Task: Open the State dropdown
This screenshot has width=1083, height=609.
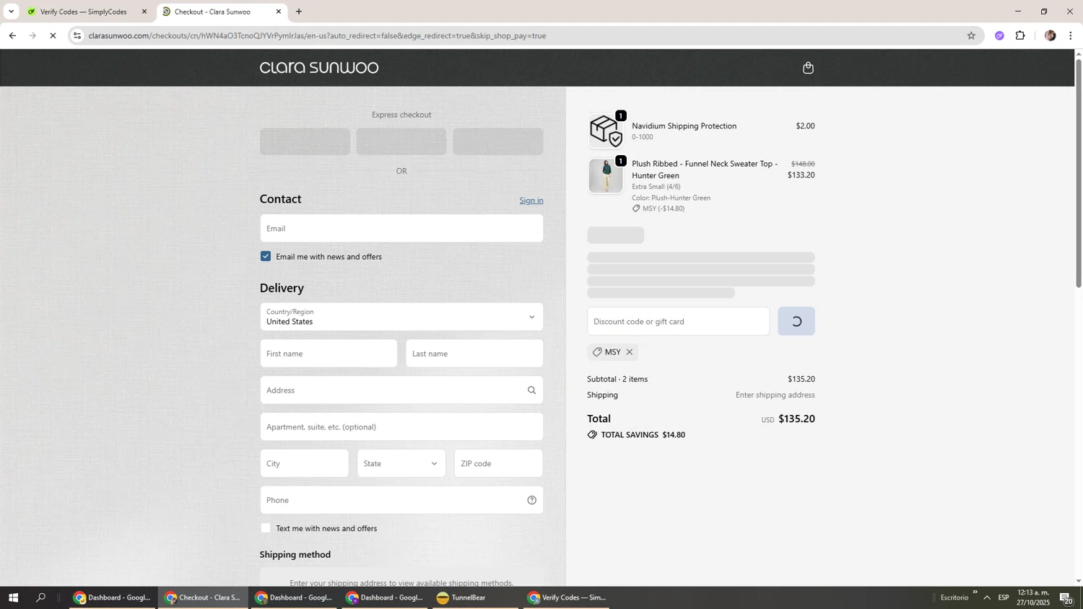Action: (401, 463)
